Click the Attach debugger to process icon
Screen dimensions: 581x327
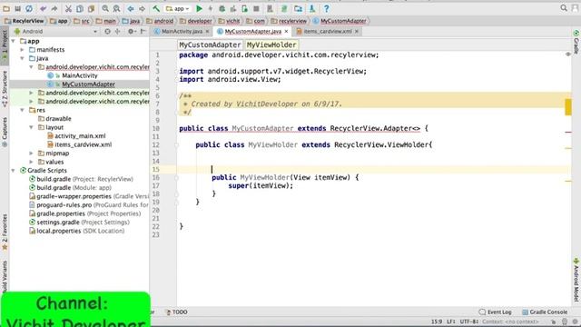244,8
